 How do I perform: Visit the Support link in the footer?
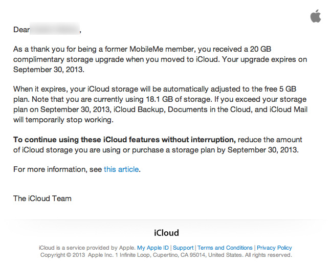point(183,248)
